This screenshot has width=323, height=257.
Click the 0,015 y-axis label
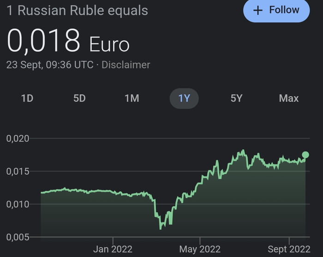click(x=18, y=171)
